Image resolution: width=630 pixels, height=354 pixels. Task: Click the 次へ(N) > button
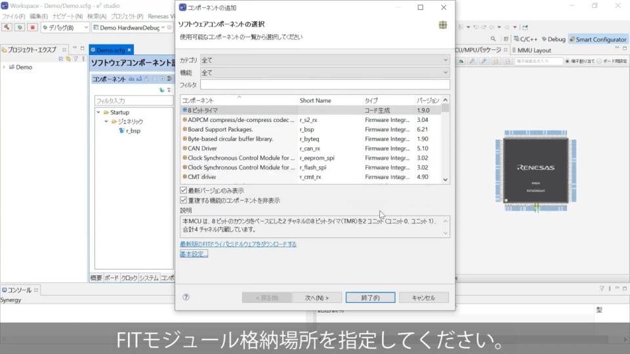coord(316,298)
